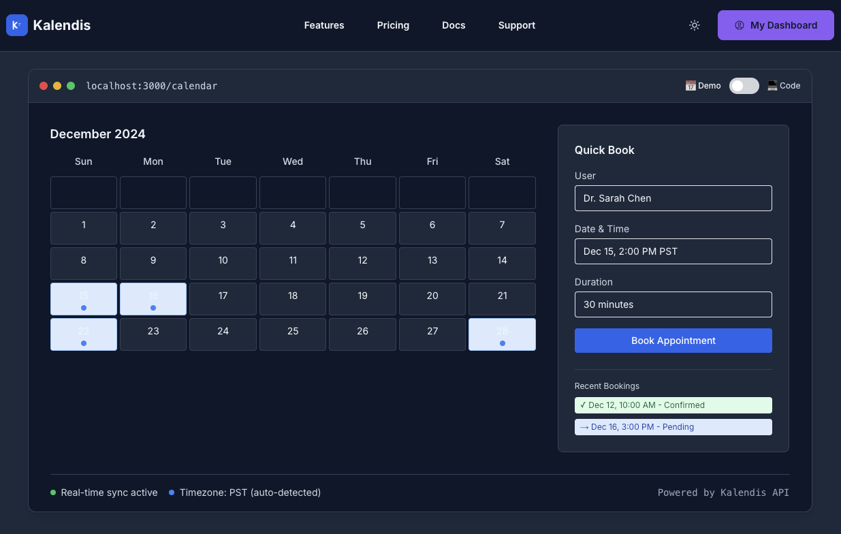Image resolution: width=841 pixels, height=534 pixels.
Task: Select the Dec 16 Pending booking entry
Action: coord(673,427)
